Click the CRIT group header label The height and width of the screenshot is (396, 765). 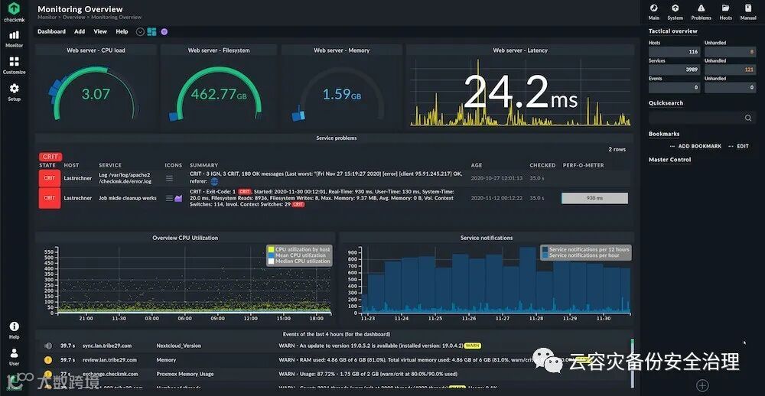[x=50, y=157]
